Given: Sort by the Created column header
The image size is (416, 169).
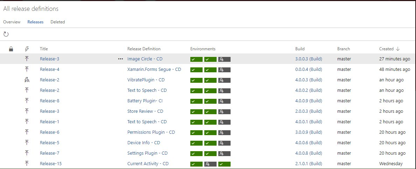Looking at the screenshot, I should tap(386, 49).
